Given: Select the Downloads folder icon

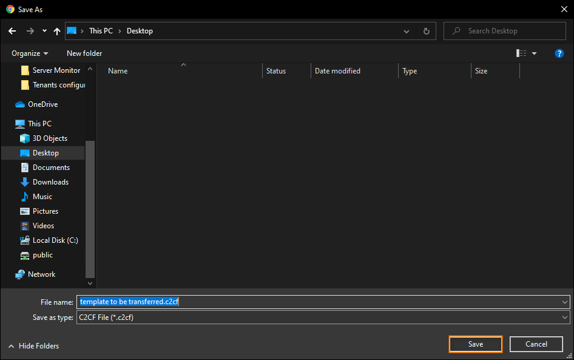Looking at the screenshot, I should point(24,182).
